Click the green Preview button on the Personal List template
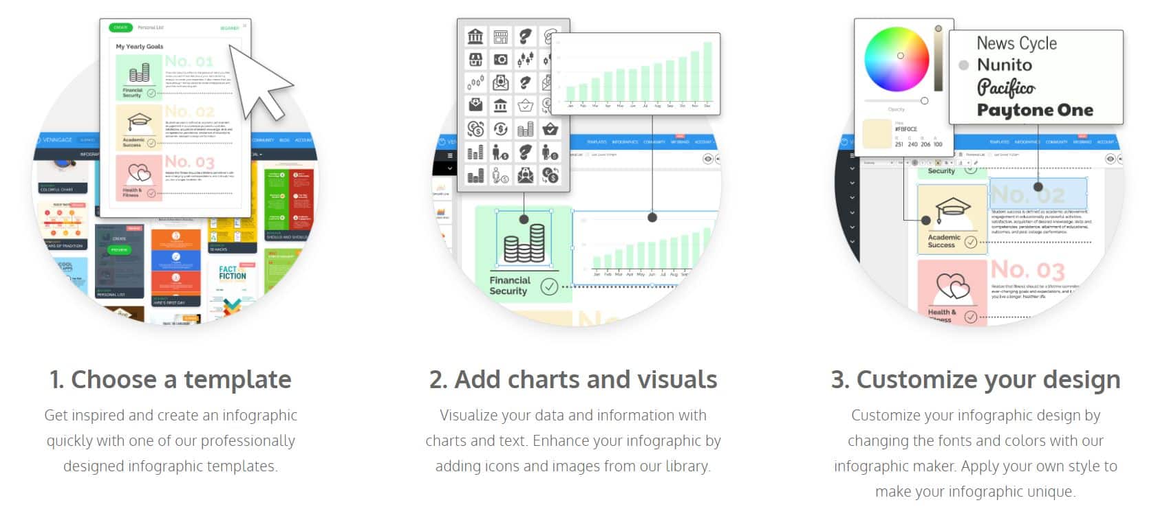This screenshot has height=518, width=1169. click(120, 250)
